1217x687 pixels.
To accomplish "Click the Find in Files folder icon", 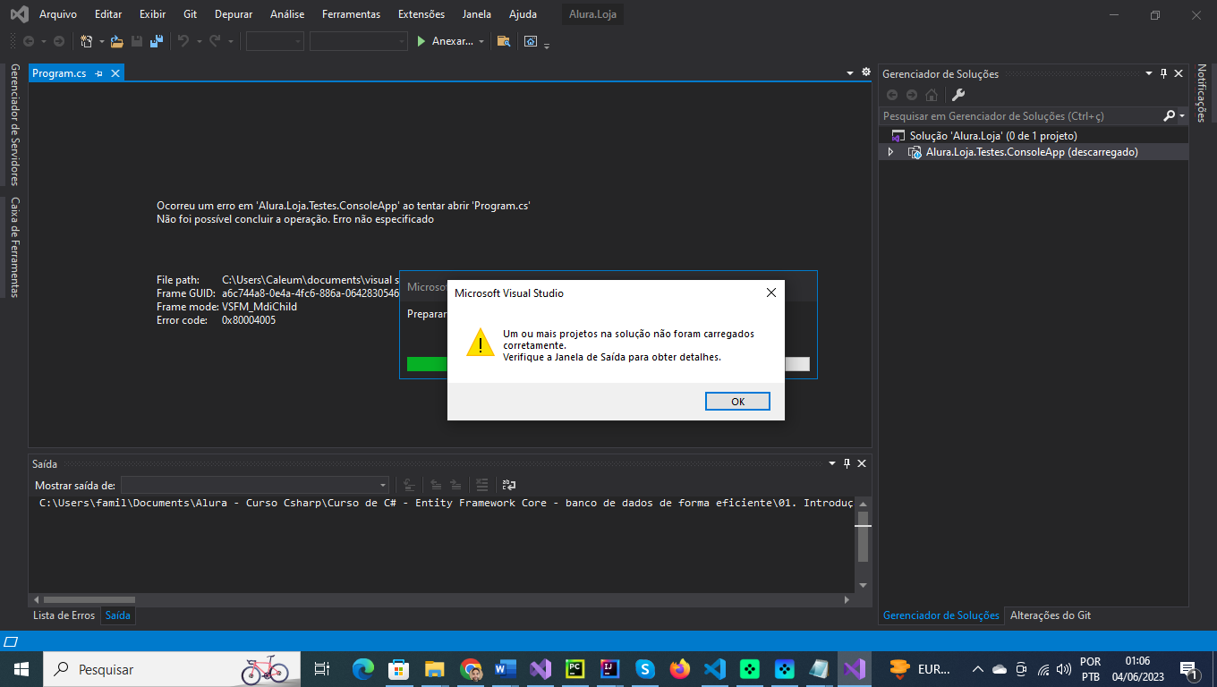I will click(504, 41).
